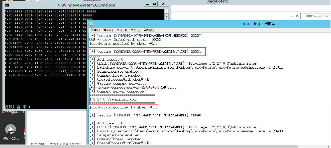The height and width of the screenshot is (148, 331).
Task: Click the cmd.exe scrollbar up arrow
Action: click(x=167, y=11)
